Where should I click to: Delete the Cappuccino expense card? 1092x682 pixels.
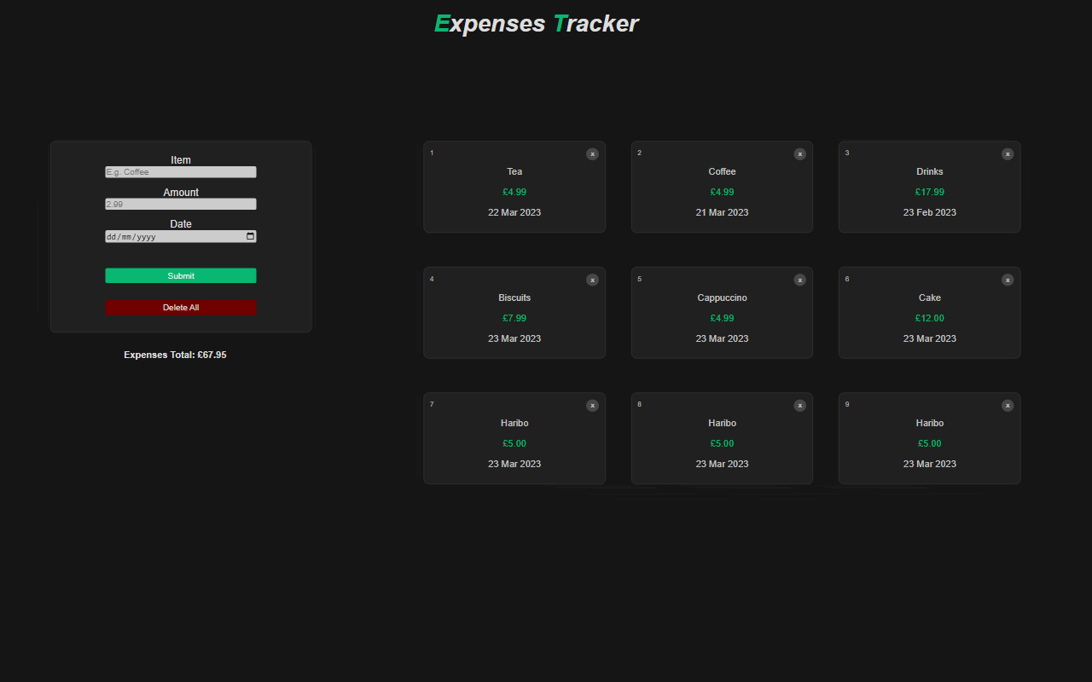799,280
